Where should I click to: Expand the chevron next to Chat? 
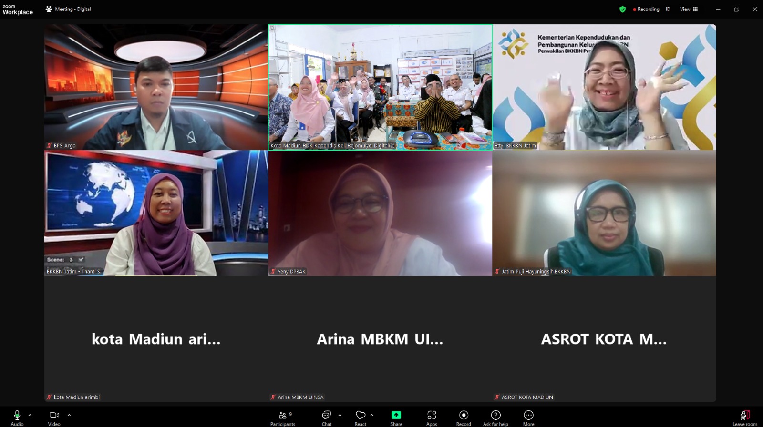340,415
